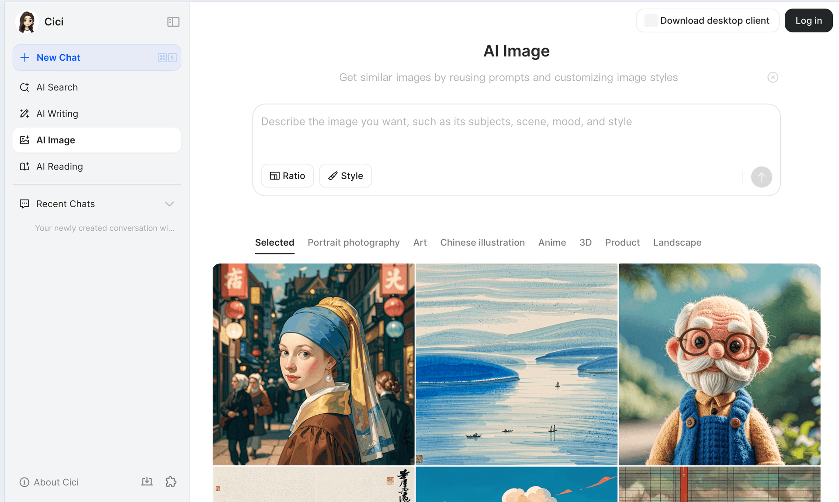The height and width of the screenshot is (502, 839).
Task: Click the image description input field
Action: [516, 133]
